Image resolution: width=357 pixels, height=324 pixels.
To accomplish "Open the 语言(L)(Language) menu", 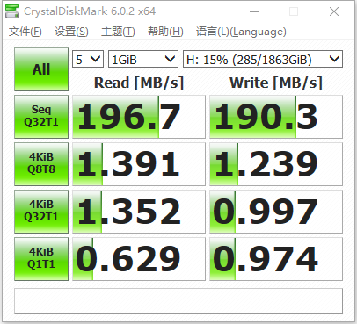I will tap(241, 32).
